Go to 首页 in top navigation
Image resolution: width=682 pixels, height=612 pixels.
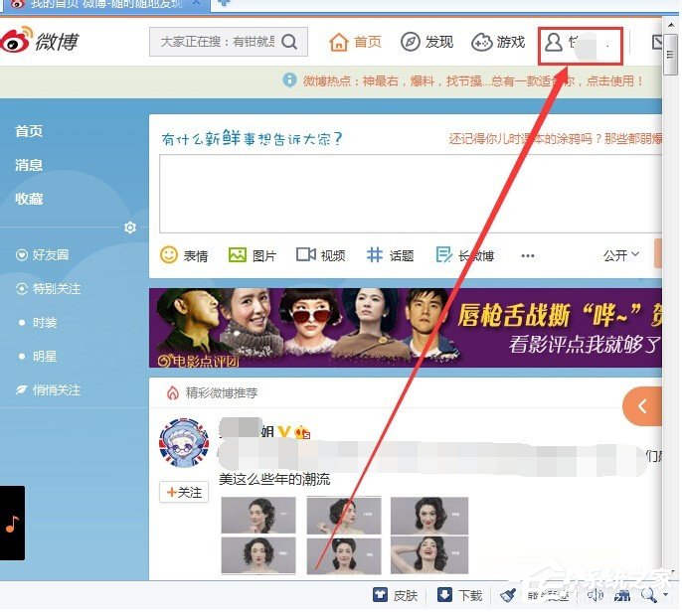pos(355,42)
